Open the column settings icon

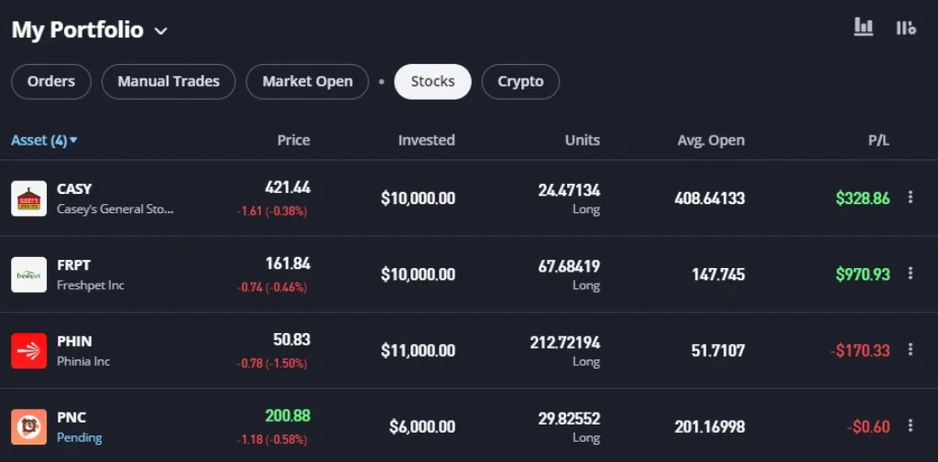point(906,27)
